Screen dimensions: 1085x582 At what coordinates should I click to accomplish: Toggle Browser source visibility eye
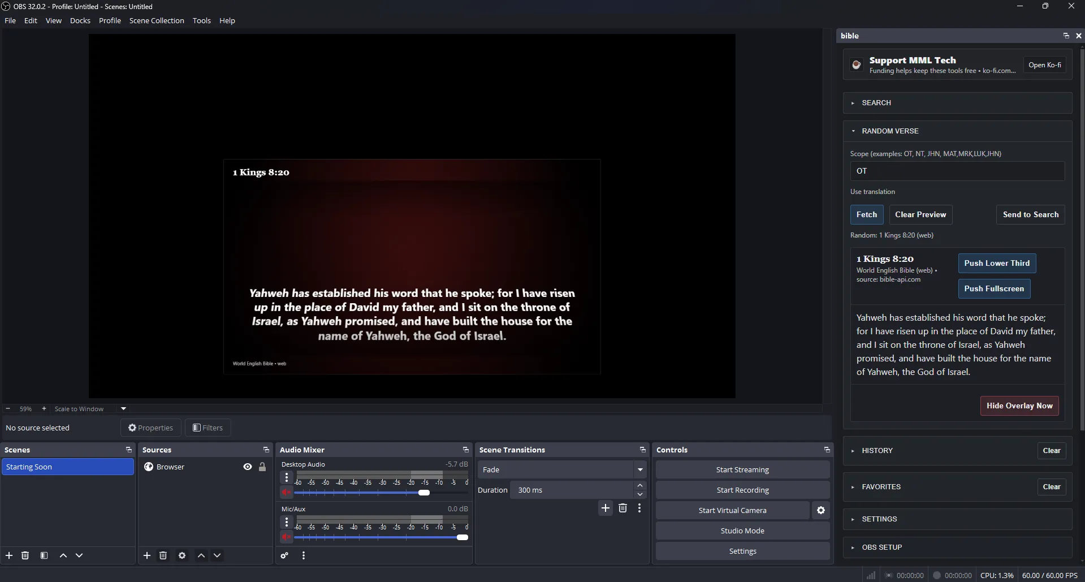tap(247, 467)
